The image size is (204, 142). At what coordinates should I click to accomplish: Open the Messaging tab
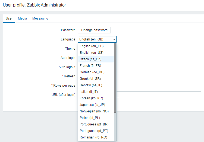pos(40,18)
